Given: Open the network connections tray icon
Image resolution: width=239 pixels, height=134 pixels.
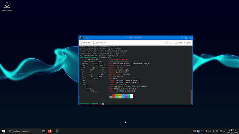Looking at the screenshot, I should click(221, 131).
